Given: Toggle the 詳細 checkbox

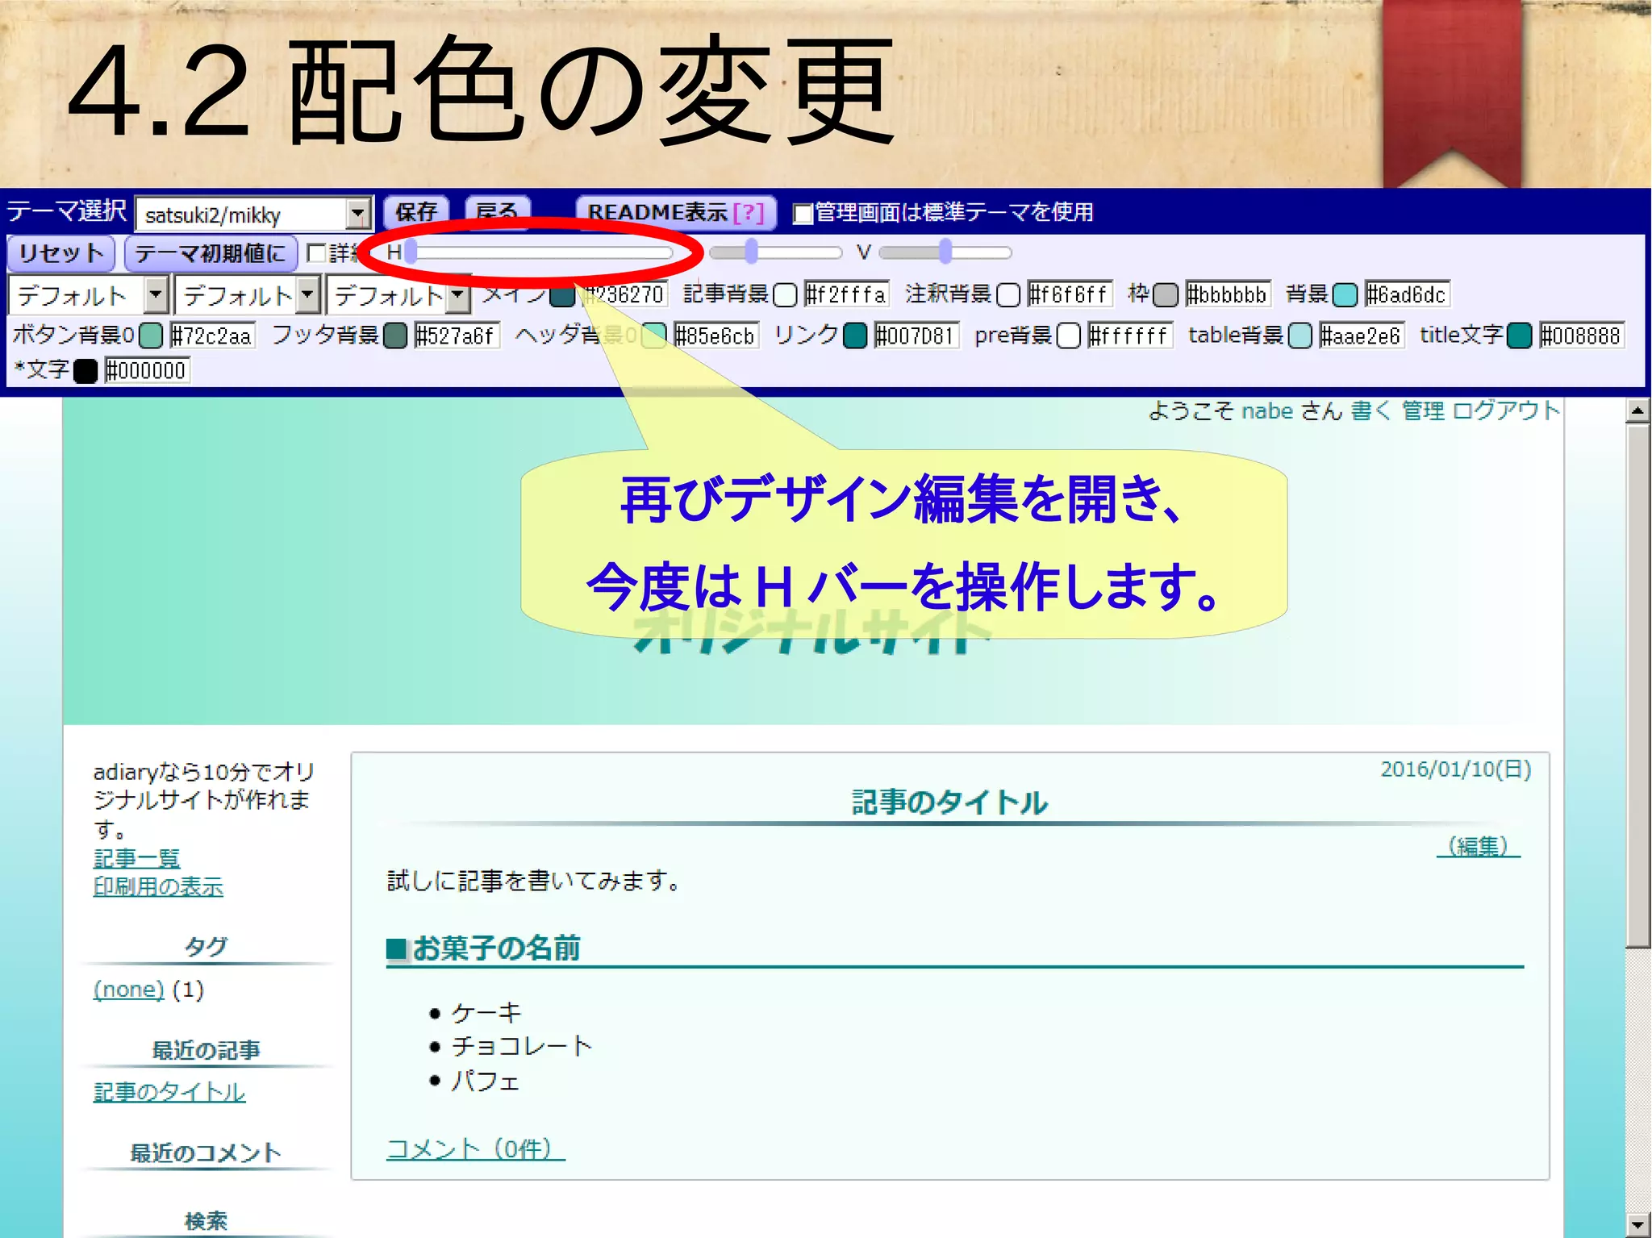Looking at the screenshot, I should pyautogui.click(x=316, y=253).
